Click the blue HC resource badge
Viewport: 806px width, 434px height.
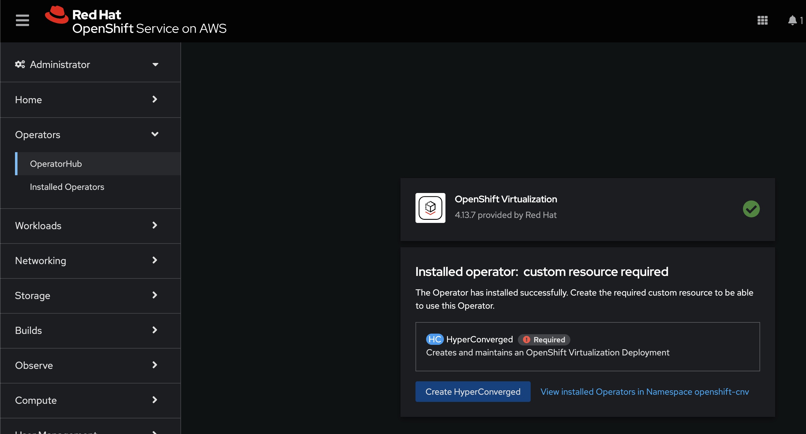[x=434, y=339]
